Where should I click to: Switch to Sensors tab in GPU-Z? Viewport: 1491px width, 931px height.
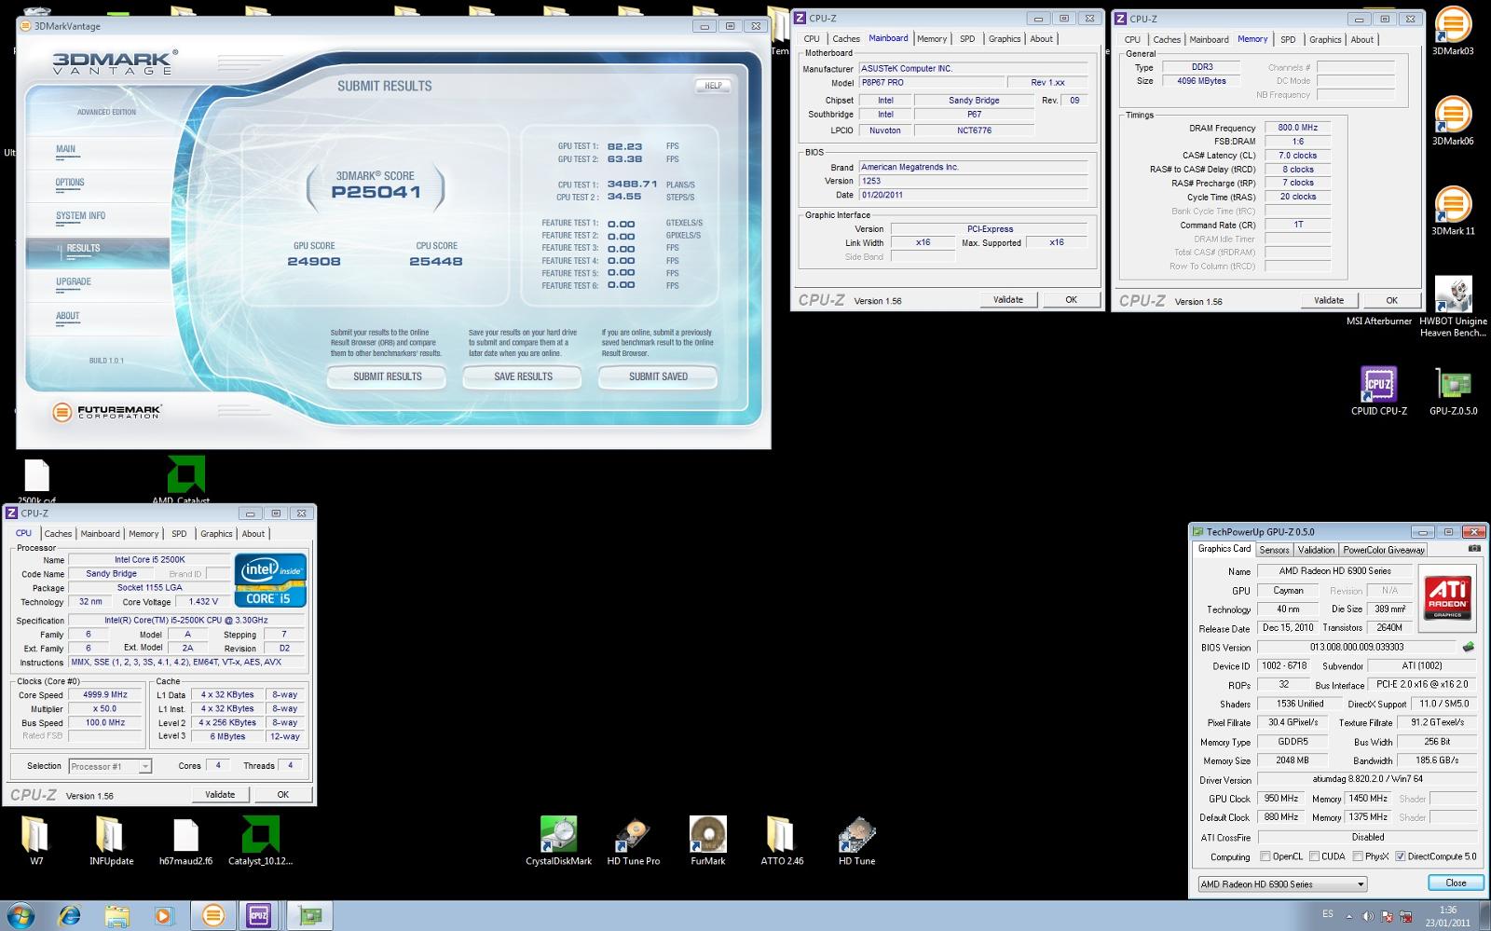pos(1274,550)
